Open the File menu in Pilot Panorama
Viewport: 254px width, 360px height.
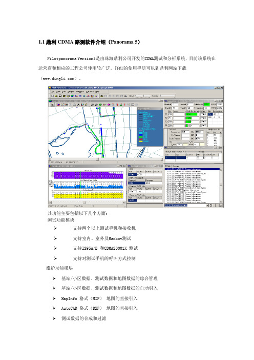[53, 92]
